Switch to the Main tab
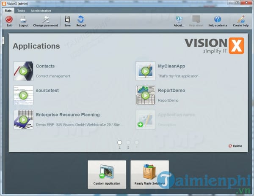The image size is (254, 196). tap(8, 11)
